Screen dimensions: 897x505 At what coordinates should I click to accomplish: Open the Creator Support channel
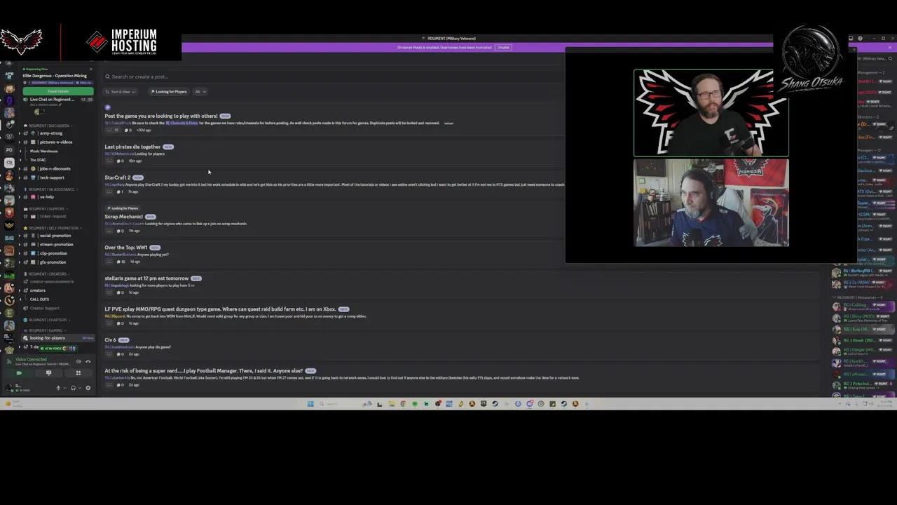pos(45,309)
